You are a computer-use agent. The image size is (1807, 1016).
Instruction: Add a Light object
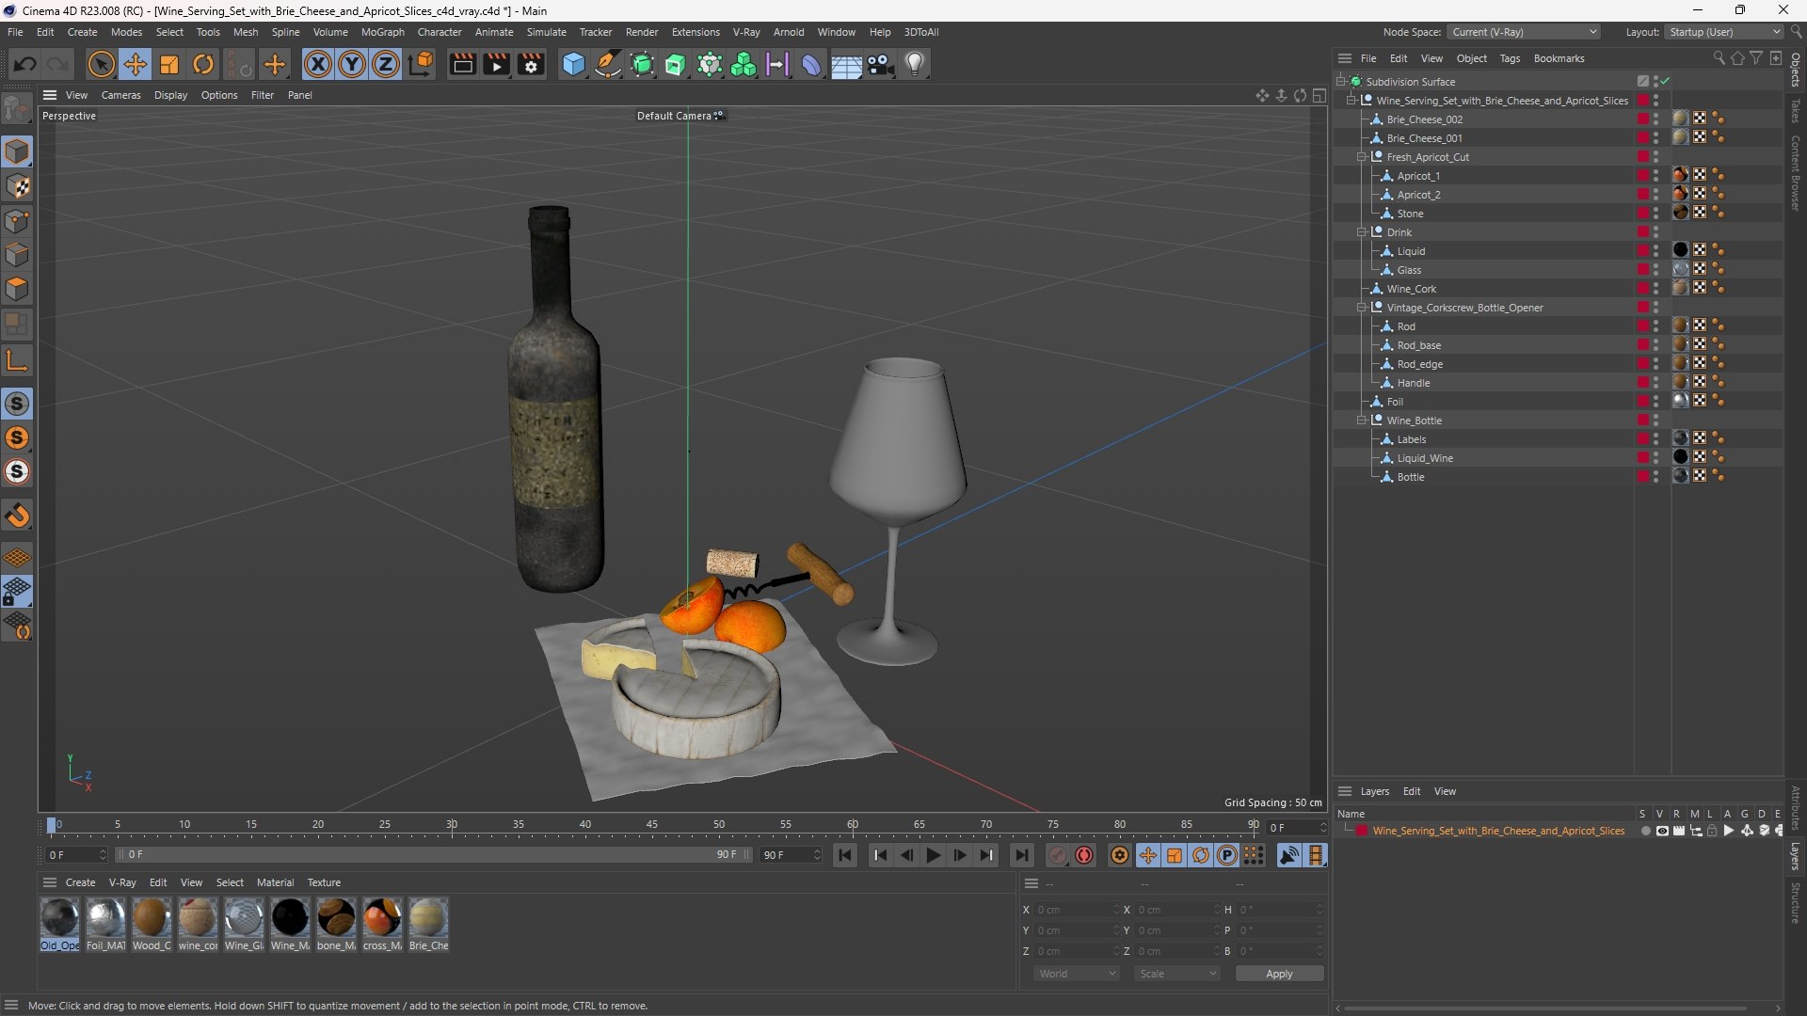click(x=915, y=64)
